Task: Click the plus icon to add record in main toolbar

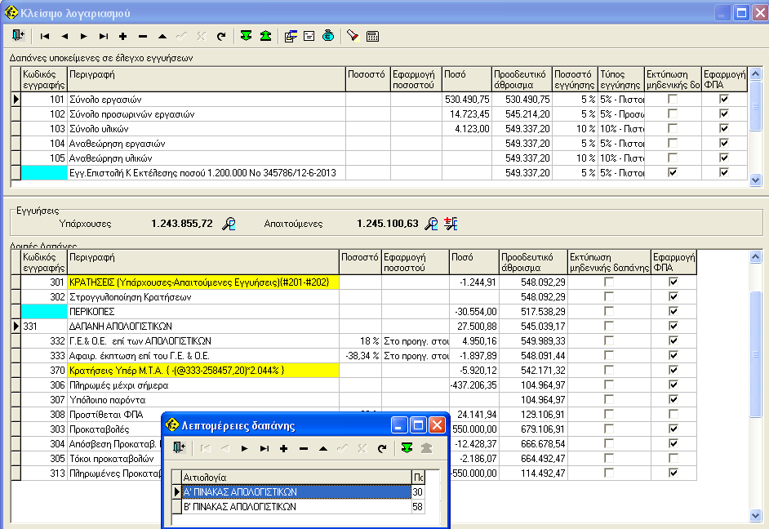Action: 123,36
